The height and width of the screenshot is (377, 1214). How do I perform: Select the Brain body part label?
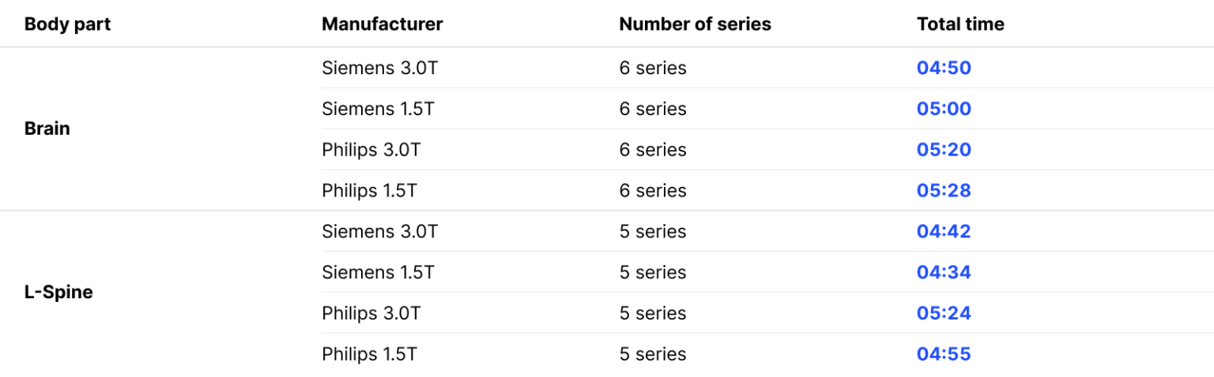pos(47,129)
